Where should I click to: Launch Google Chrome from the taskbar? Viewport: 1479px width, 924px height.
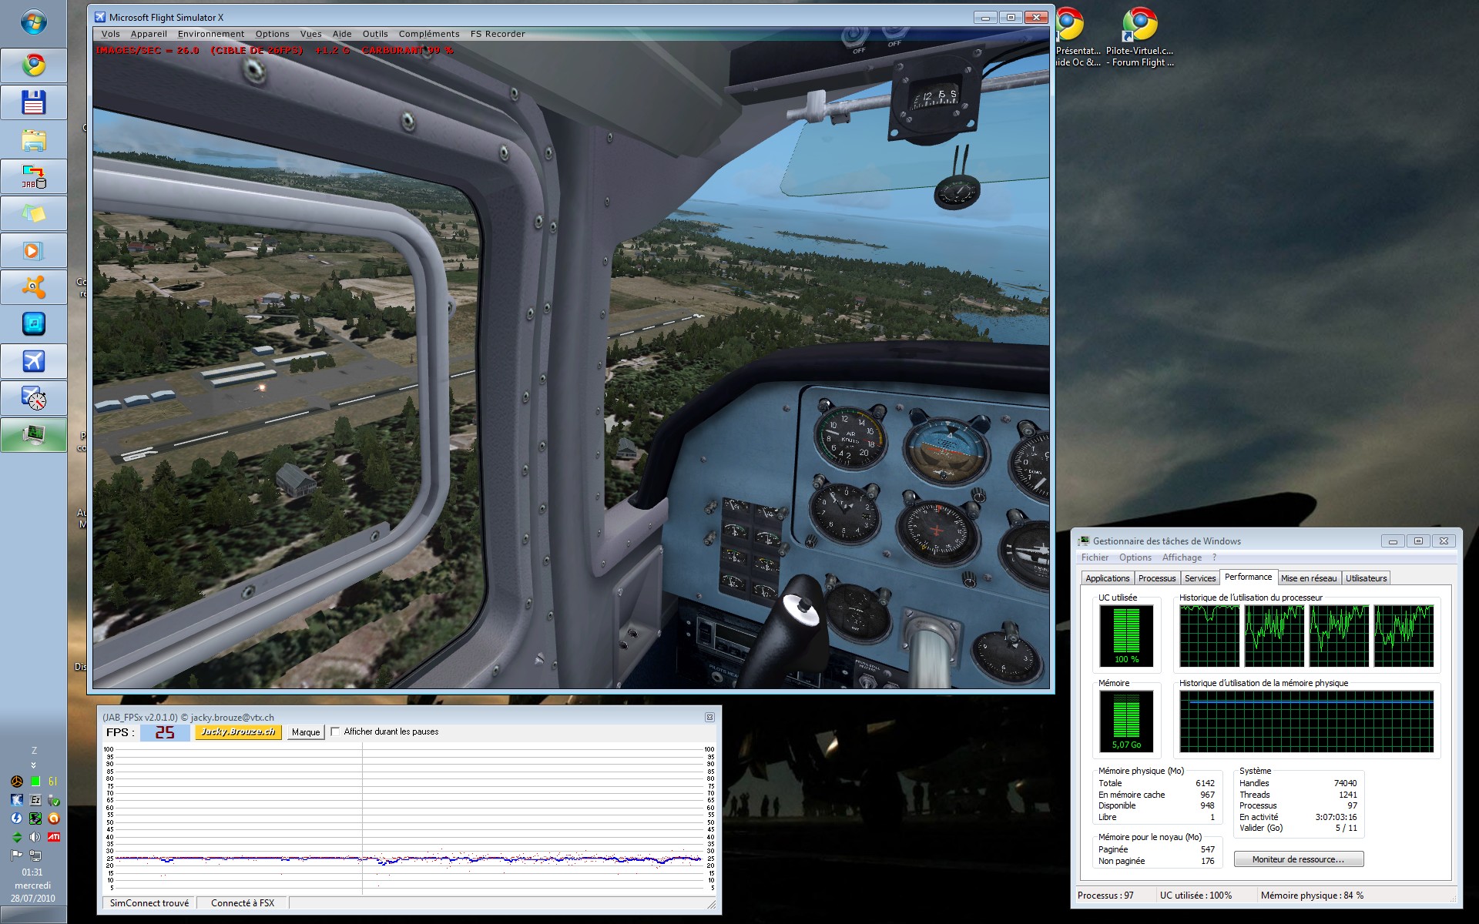pos(33,65)
